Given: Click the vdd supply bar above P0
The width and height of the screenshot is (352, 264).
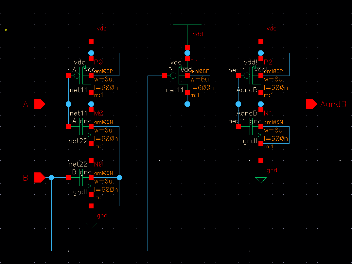Looking at the screenshot, I should coord(91,19).
